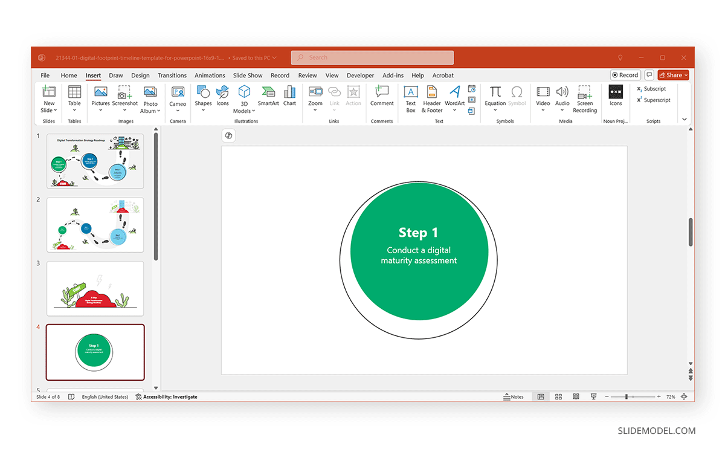The width and height of the screenshot is (725, 449).
Task: Click the Cameo camera icon
Action: point(178,92)
